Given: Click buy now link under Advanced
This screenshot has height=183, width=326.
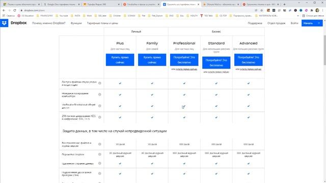Looking at the screenshot, I should 251,69.
